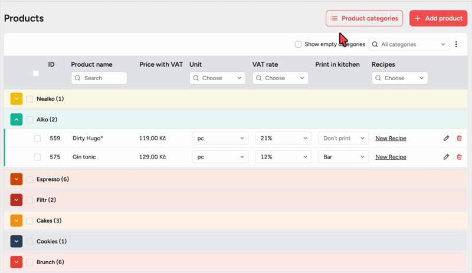Tick the select-all checkbox in the header

36,73
